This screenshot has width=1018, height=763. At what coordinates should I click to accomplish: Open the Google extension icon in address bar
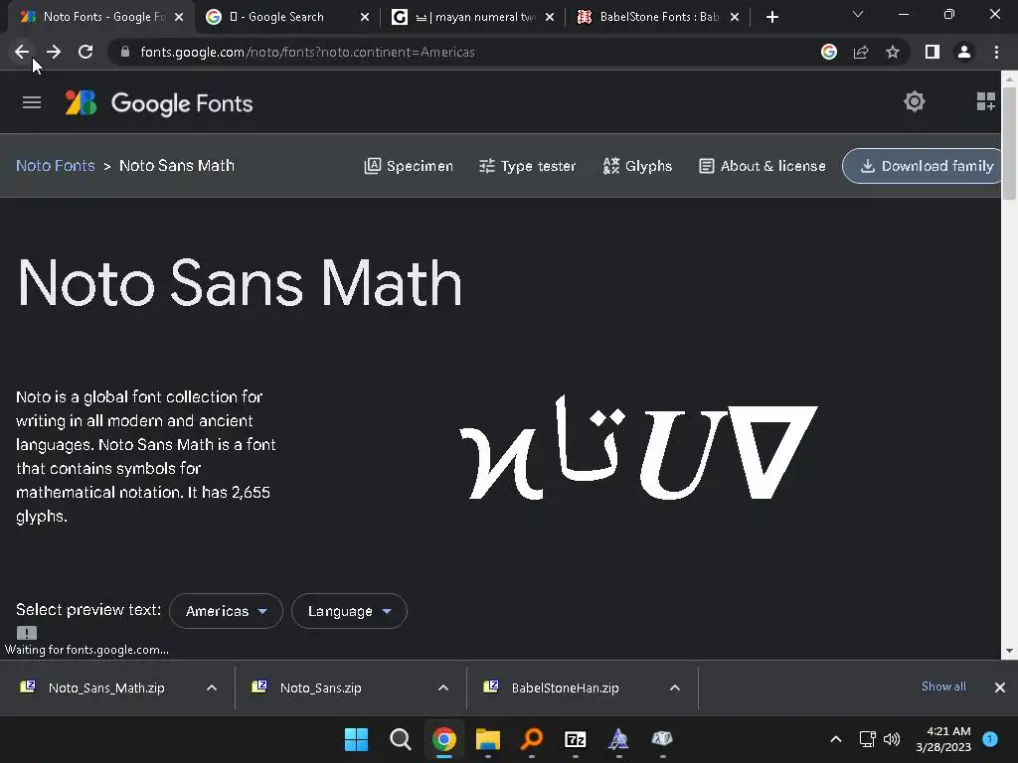(x=829, y=52)
